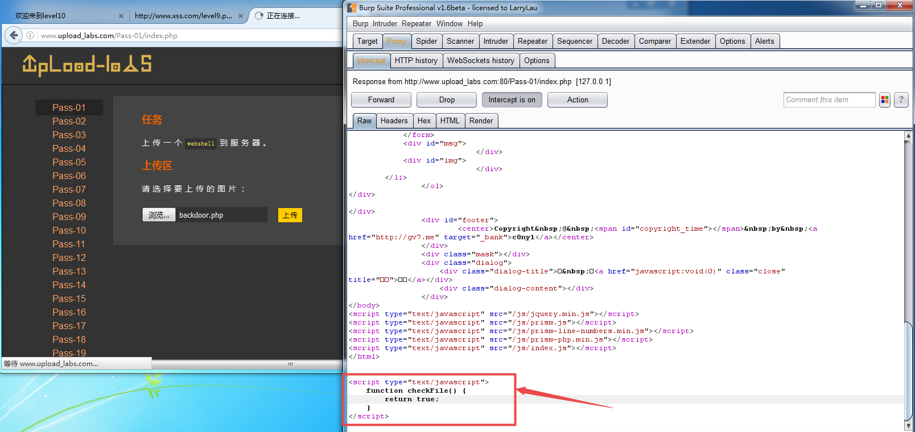
Task: Switch to the main Options tab
Action: tap(732, 41)
